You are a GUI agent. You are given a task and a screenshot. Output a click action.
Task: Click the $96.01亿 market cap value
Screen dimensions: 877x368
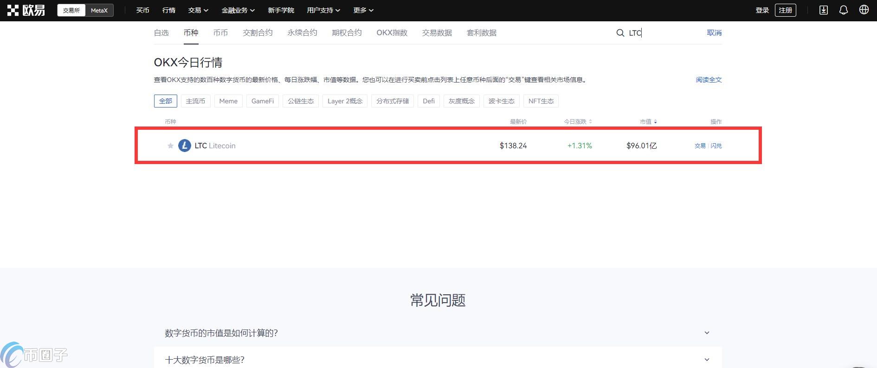coord(642,146)
